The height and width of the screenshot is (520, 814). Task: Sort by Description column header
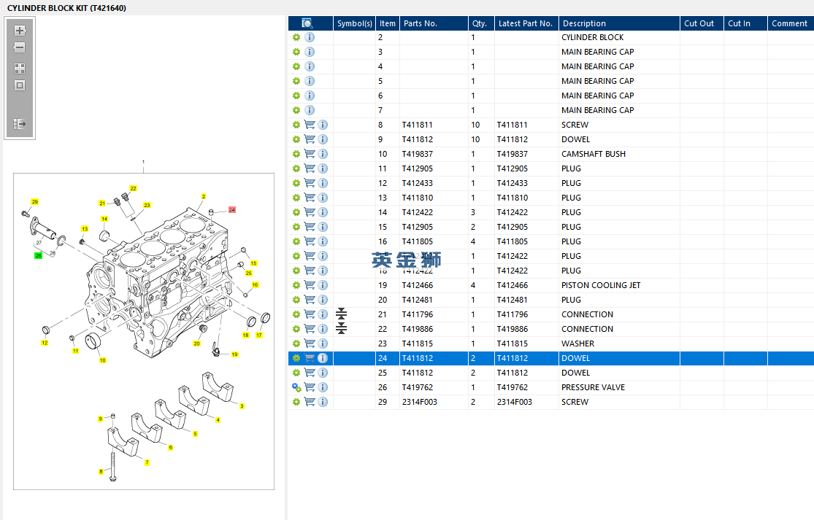[x=584, y=23]
